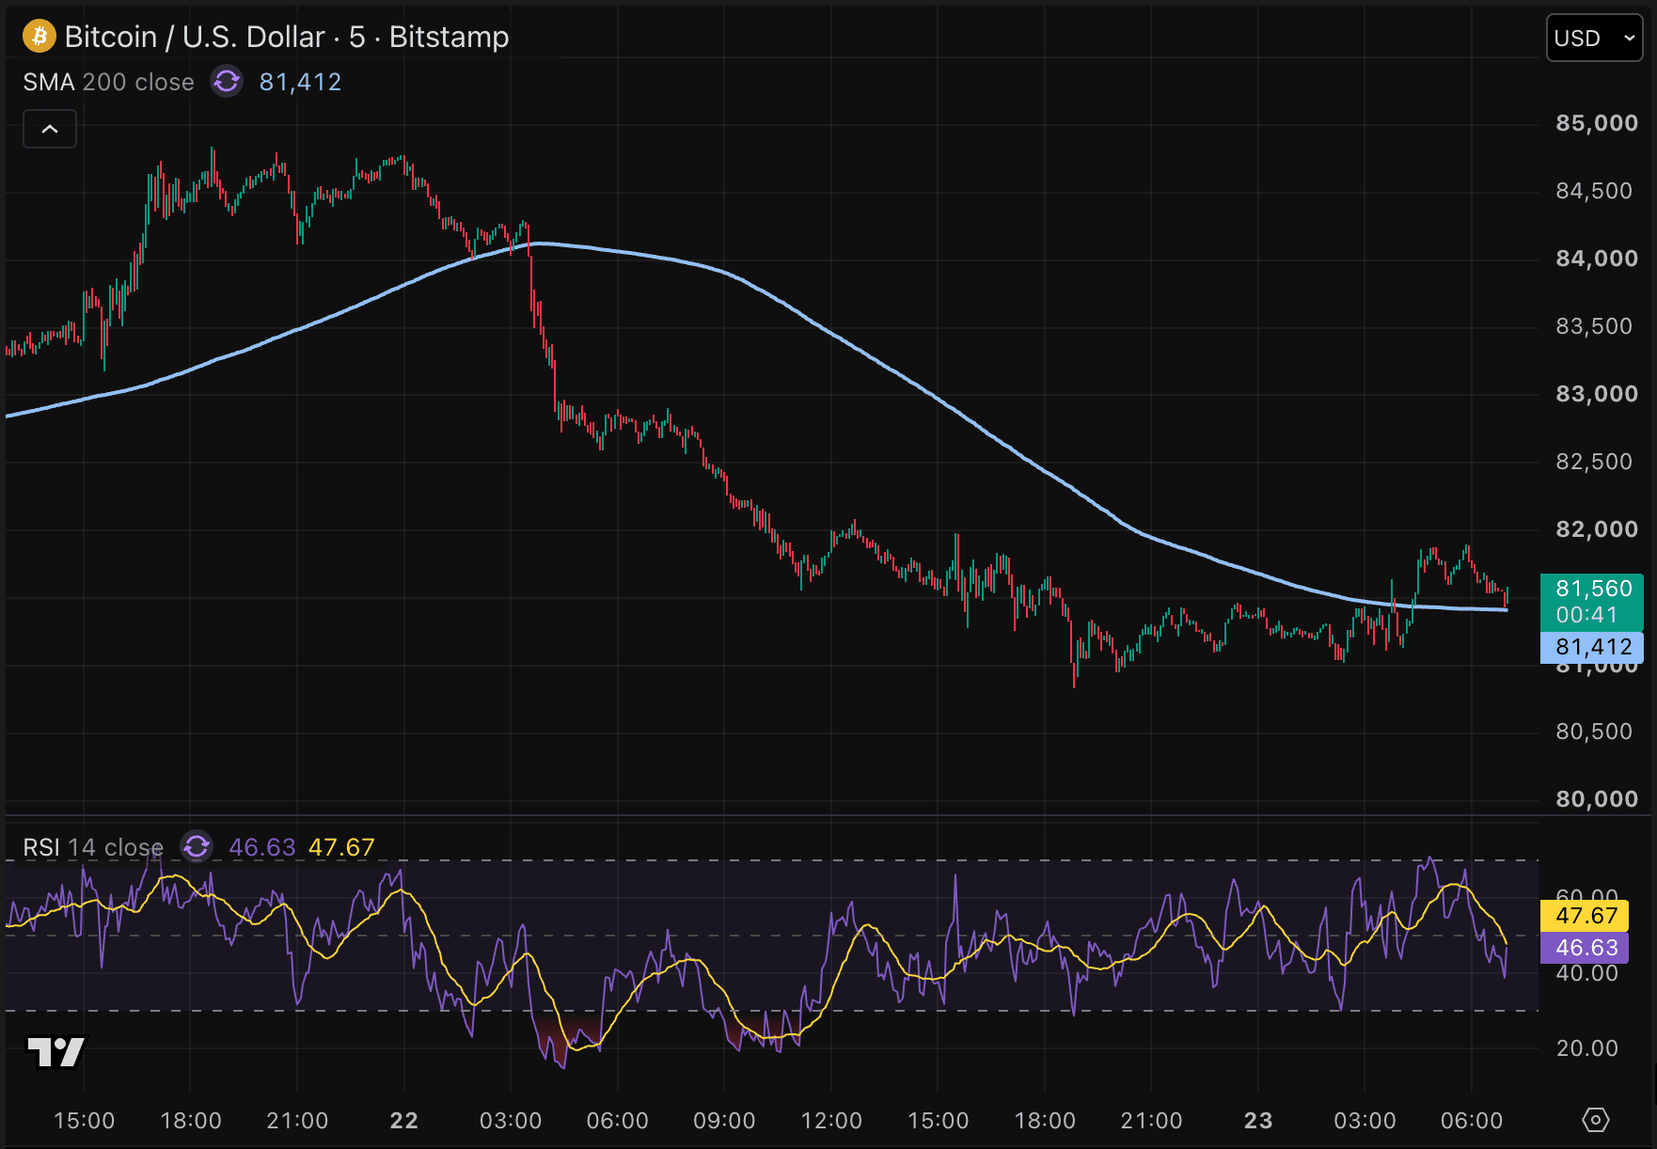The width and height of the screenshot is (1657, 1149).
Task: Click the RSI-MA value 47.67 in legend
Action: coord(341,847)
